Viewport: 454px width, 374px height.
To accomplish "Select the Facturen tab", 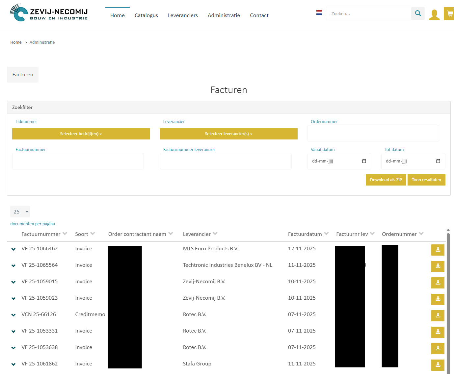I will (23, 75).
